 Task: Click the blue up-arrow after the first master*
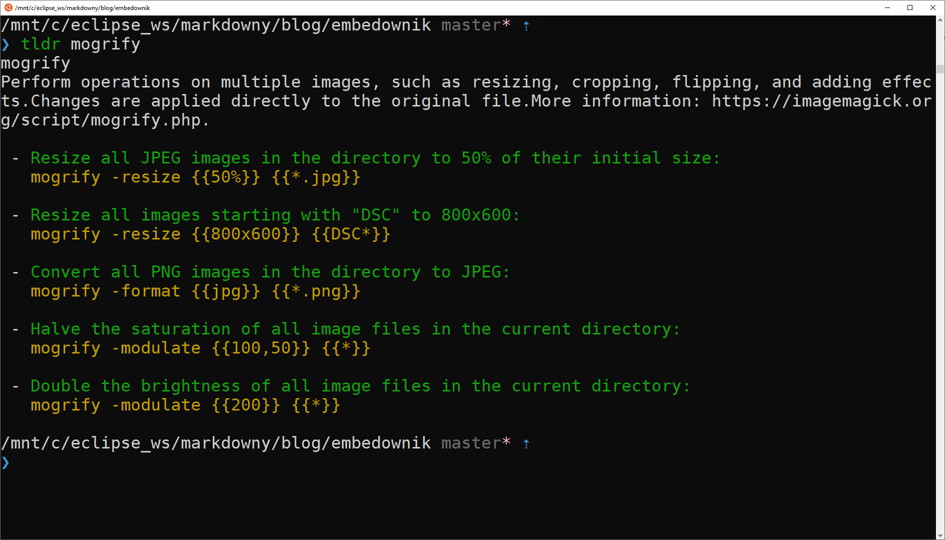click(526, 25)
